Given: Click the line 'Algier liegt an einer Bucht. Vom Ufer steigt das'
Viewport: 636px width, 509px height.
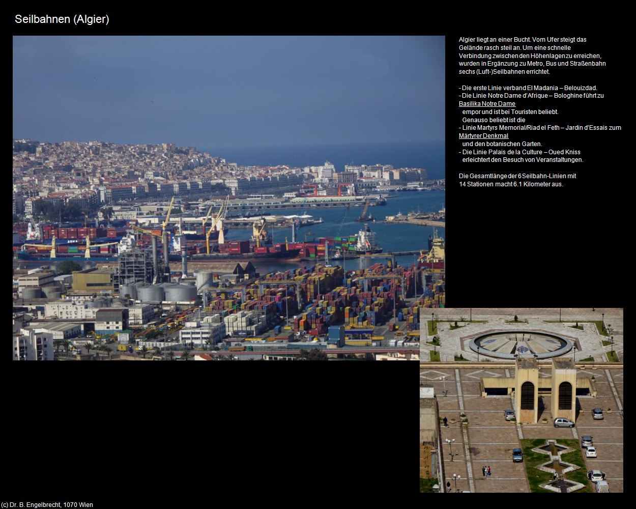Looking at the screenshot, I should (523, 40).
